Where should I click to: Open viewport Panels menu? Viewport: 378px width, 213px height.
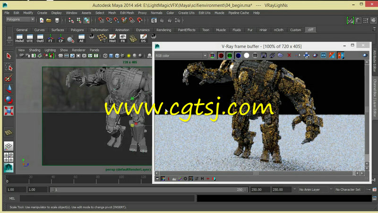[94, 50]
